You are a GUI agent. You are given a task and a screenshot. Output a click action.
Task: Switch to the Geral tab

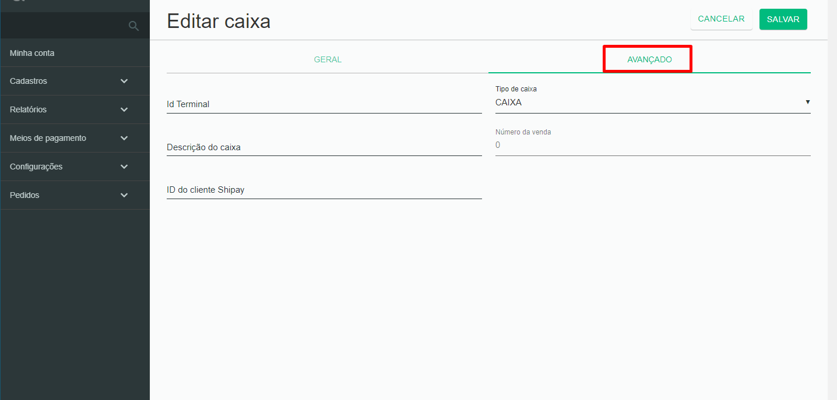coord(328,59)
